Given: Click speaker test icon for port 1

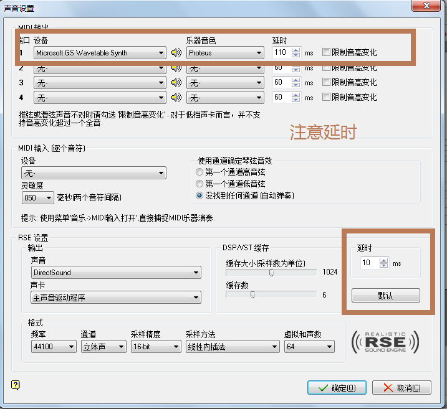Looking at the screenshot, I should (x=176, y=53).
